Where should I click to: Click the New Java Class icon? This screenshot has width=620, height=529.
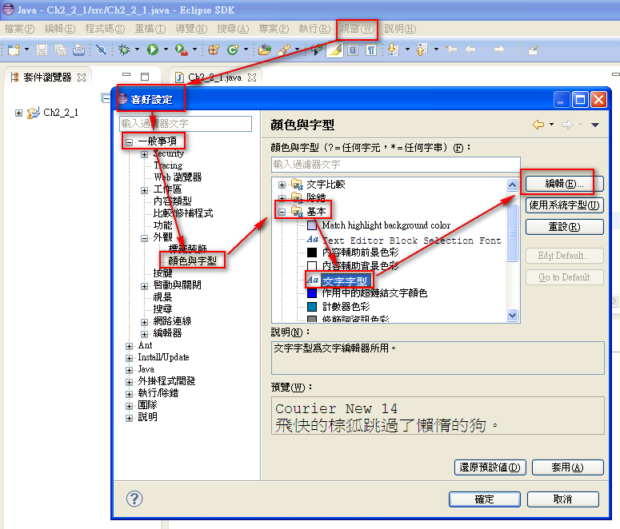point(233,50)
